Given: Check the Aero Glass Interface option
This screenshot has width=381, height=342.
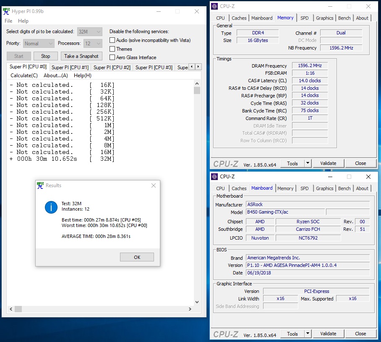Looking at the screenshot, I should click(x=112, y=57).
